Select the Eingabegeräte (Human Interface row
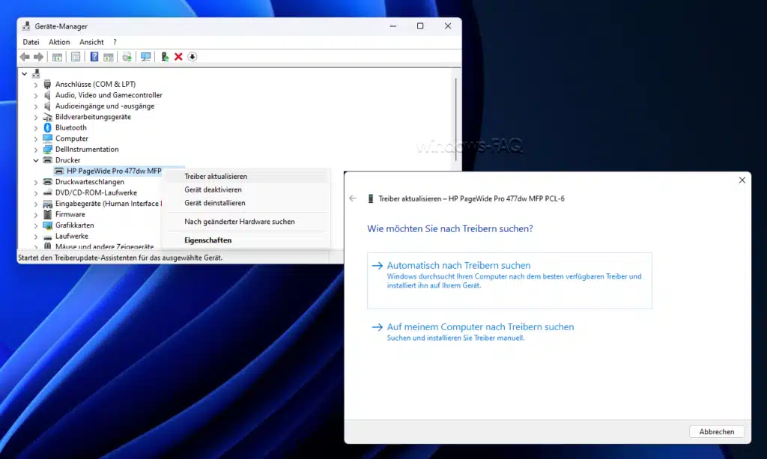The width and height of the screenshot is (767, 459). pos(108,204)
